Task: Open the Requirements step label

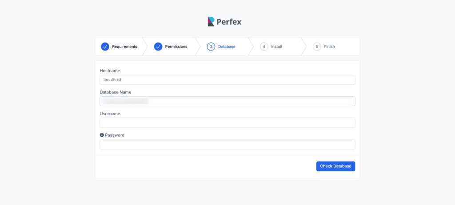Action: [125, 46]
